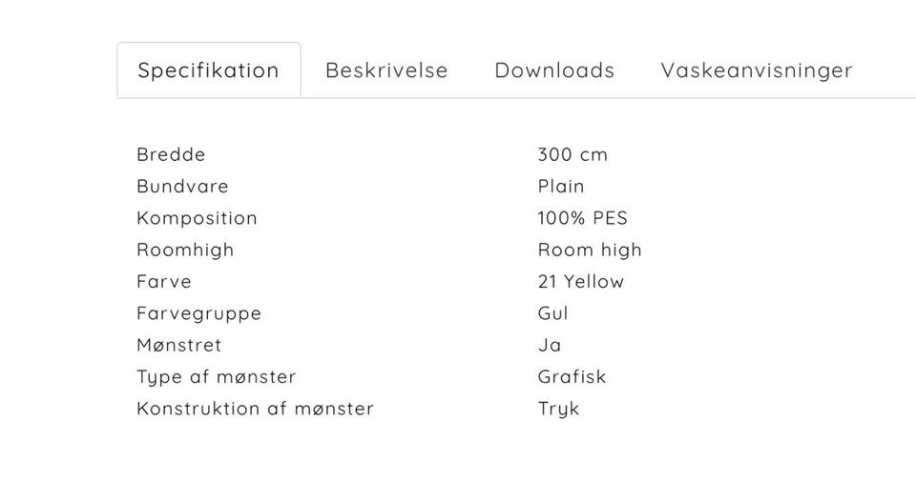This screenshot has width=916, height=482.
Task: Select the Downloads tab
Action: coord(554,70)
